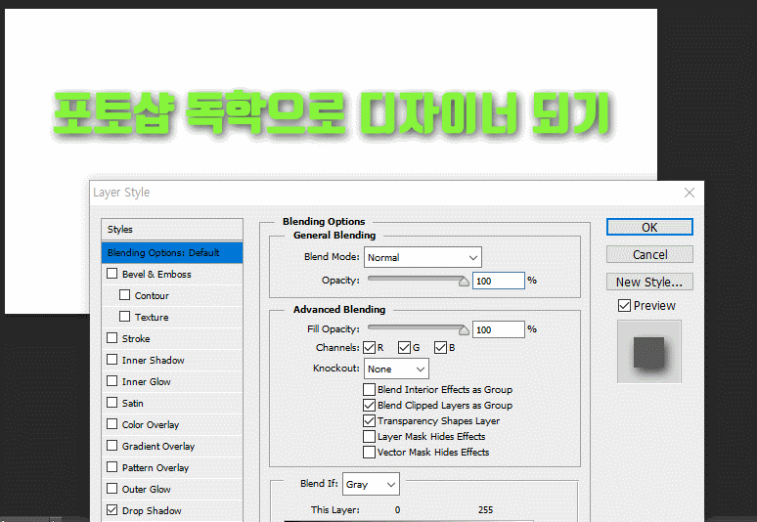Click the Fill Opacity value field

tap(498, 329)
